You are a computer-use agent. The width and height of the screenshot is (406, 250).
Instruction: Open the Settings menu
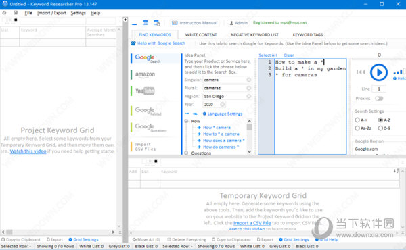pos(78,13)
